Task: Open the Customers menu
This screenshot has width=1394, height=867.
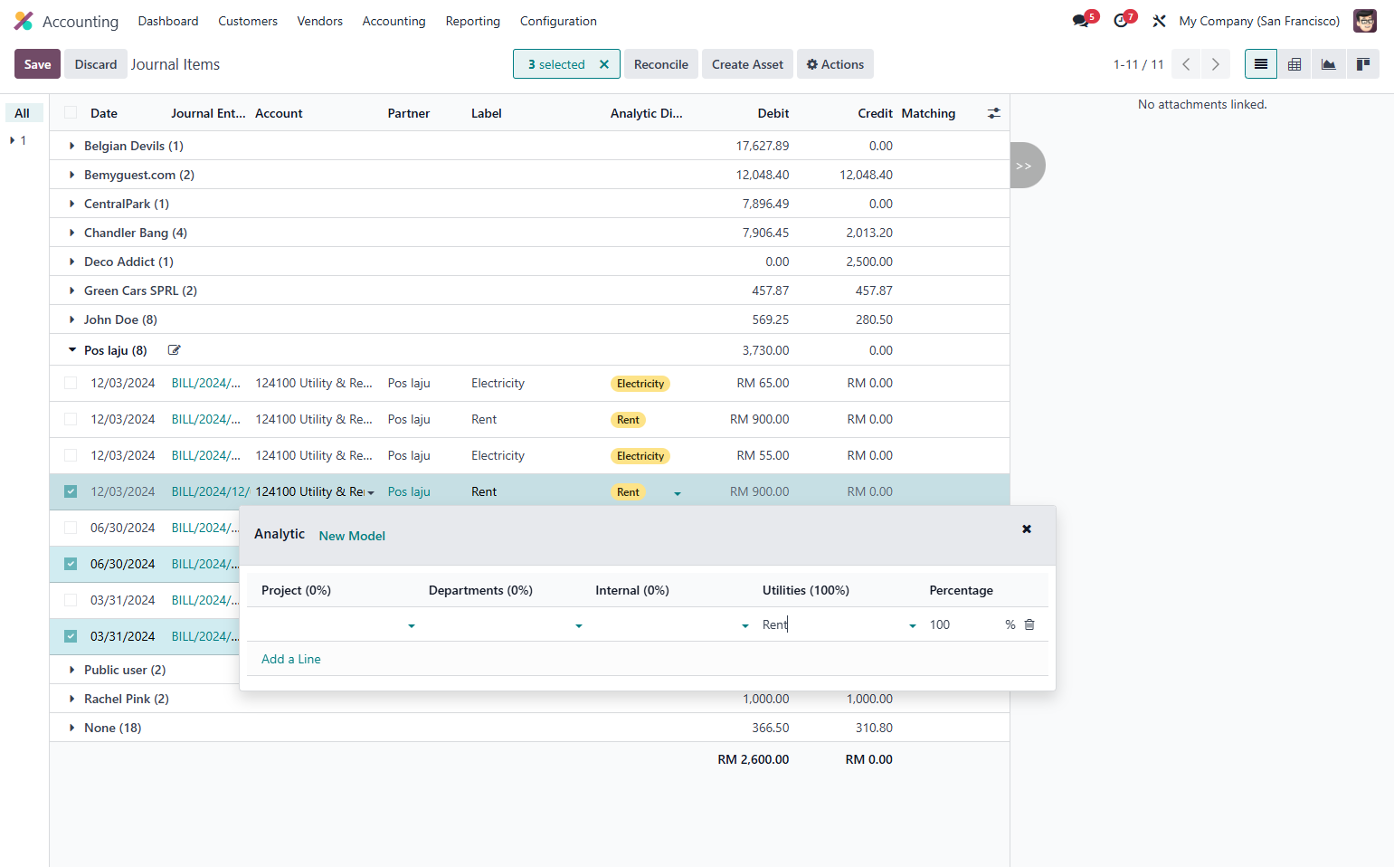Action: (248, 21)
